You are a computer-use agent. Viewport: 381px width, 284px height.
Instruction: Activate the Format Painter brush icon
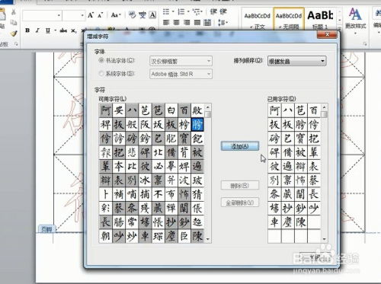coord(14,34)
